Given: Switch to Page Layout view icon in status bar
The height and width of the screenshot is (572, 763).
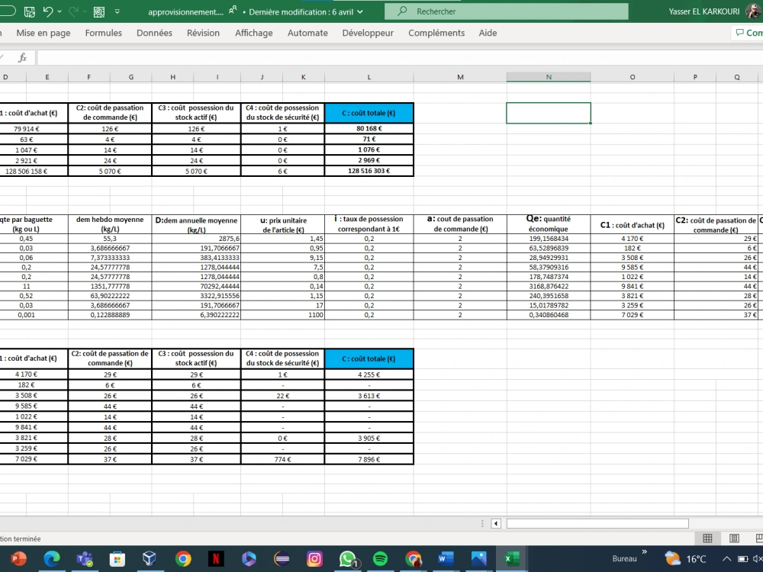Looking at the screenshot, I should coord(734,538).
